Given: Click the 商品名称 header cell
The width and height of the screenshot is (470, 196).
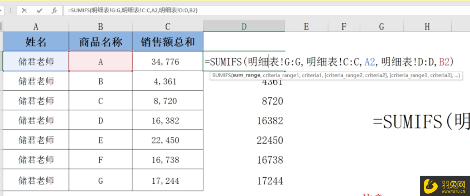Looking at the screenshot, I should [101, 41].
